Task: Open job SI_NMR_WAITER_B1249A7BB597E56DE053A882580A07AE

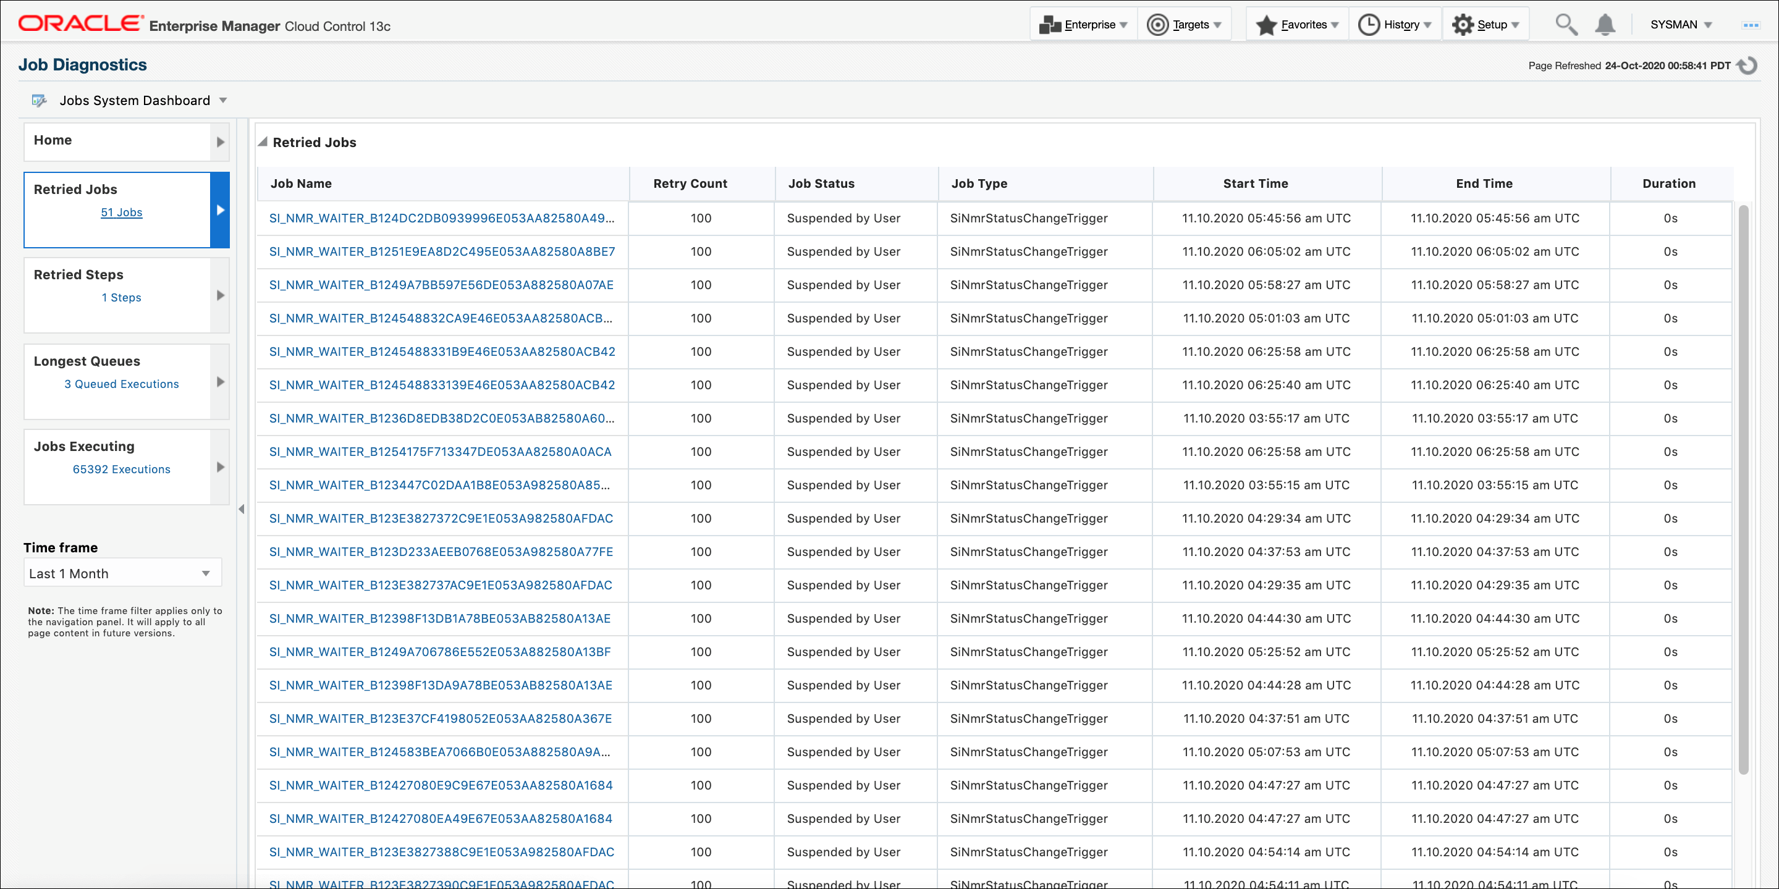Action: pos(441,285)
